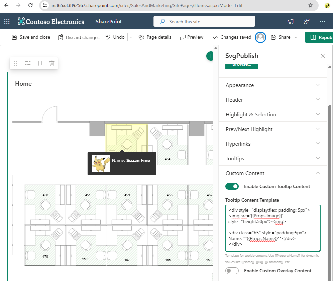Delete the web part with trash icon
The image size is (333, 281).
(52, 63)
